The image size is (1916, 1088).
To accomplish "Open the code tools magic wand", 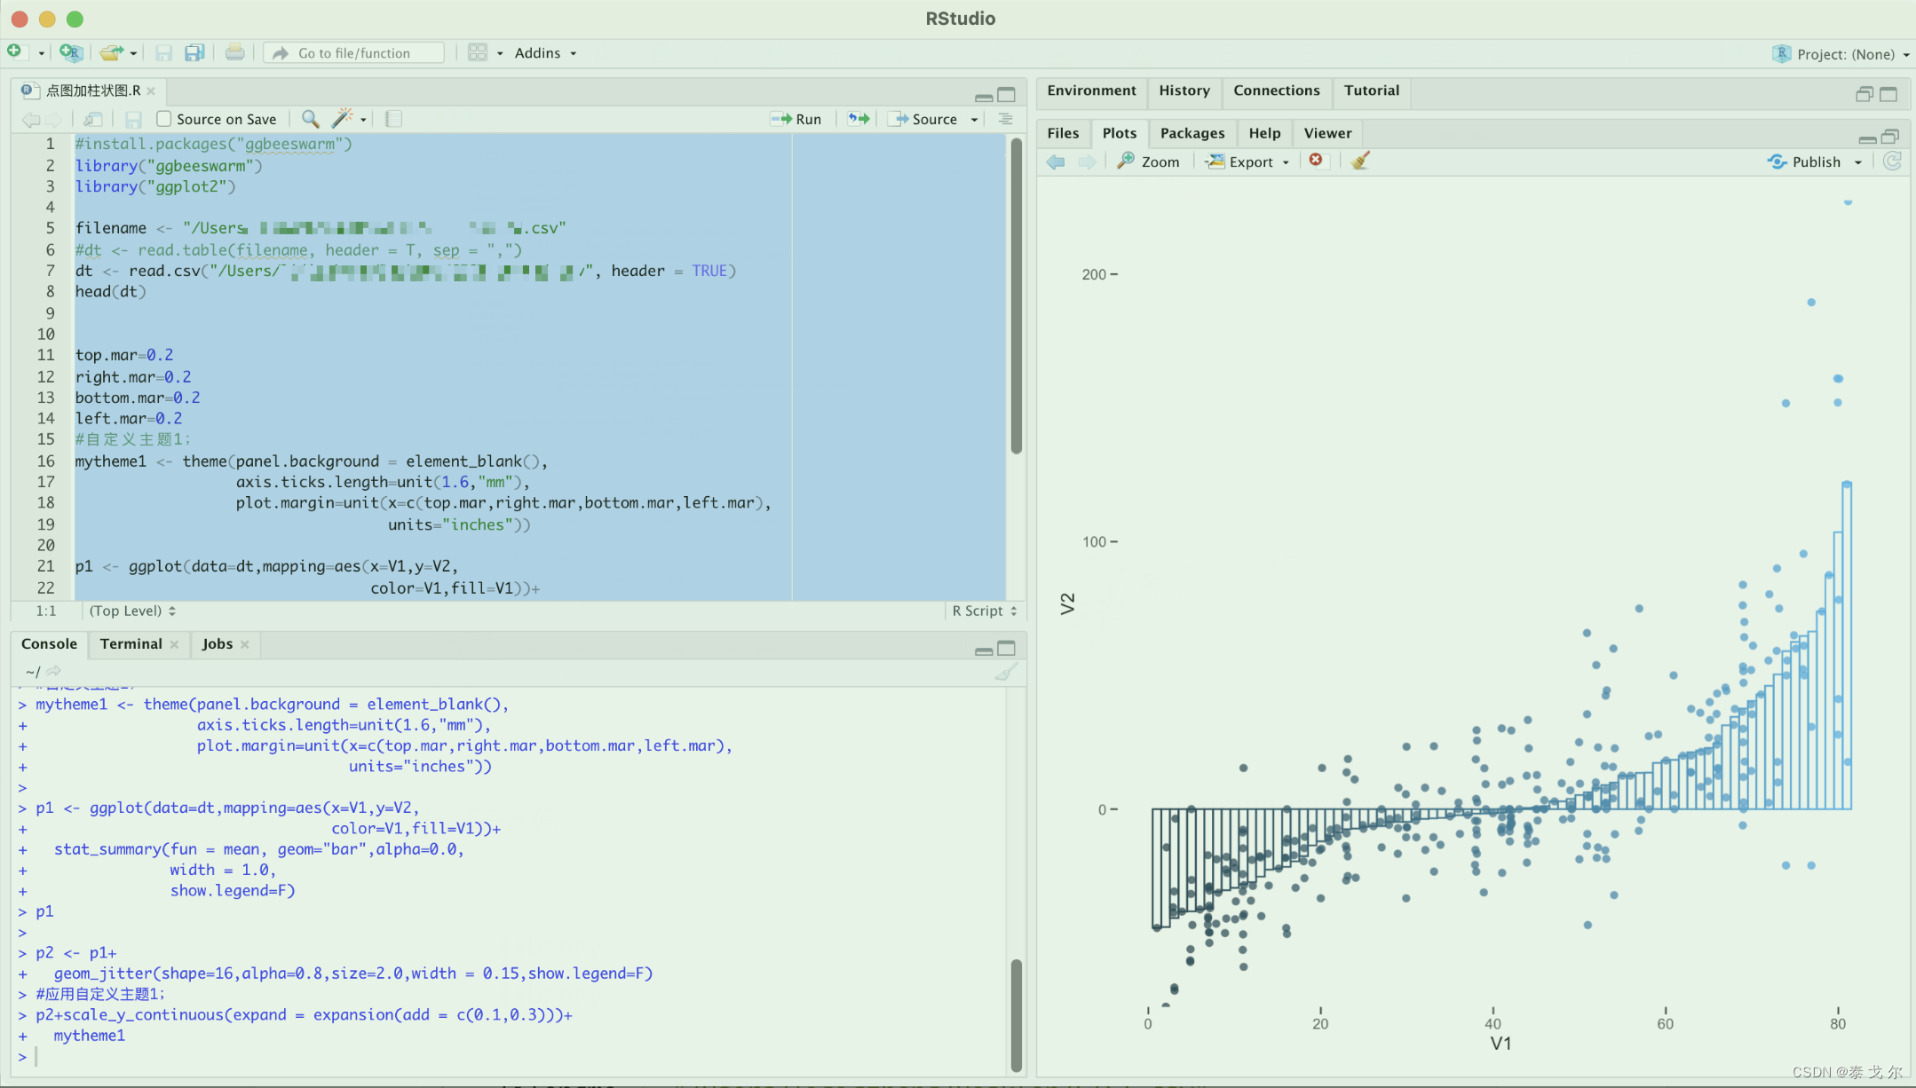I will tap(343, 119).
